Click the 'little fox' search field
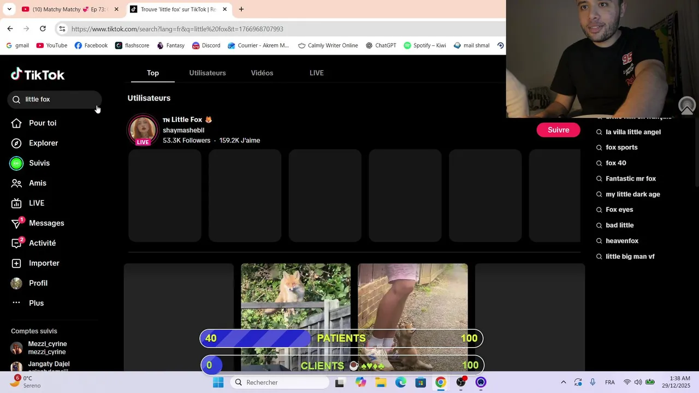Screen dimensions: 699x393 (55, 99)
